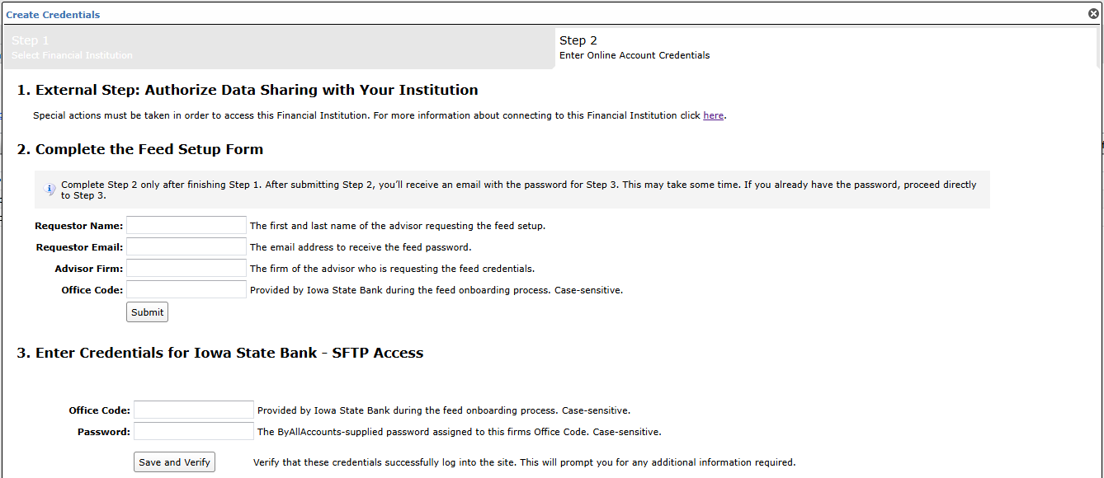Select the Advisor Firm text box

[186, 268]
